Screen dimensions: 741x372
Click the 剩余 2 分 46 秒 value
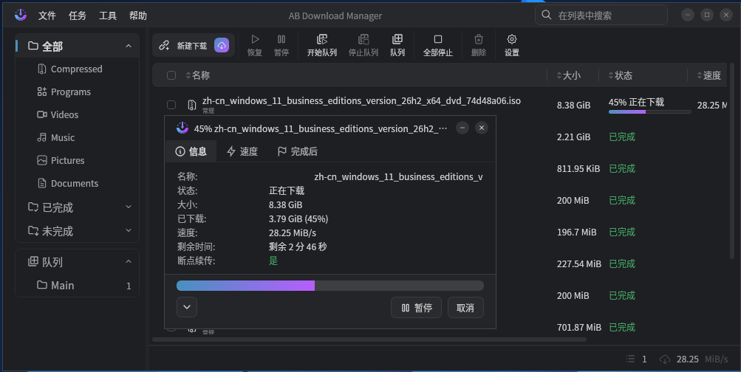298,247
